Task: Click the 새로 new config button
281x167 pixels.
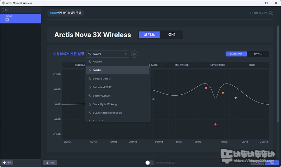Action: click(7, 163)
